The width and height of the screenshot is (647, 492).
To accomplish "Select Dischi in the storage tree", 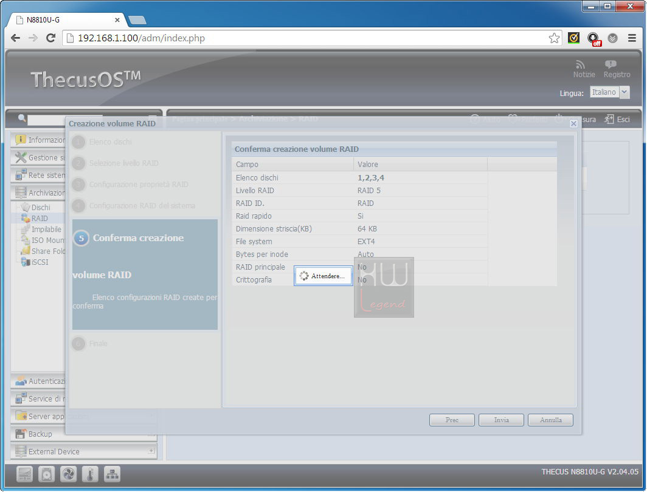I will coord(40,207).
